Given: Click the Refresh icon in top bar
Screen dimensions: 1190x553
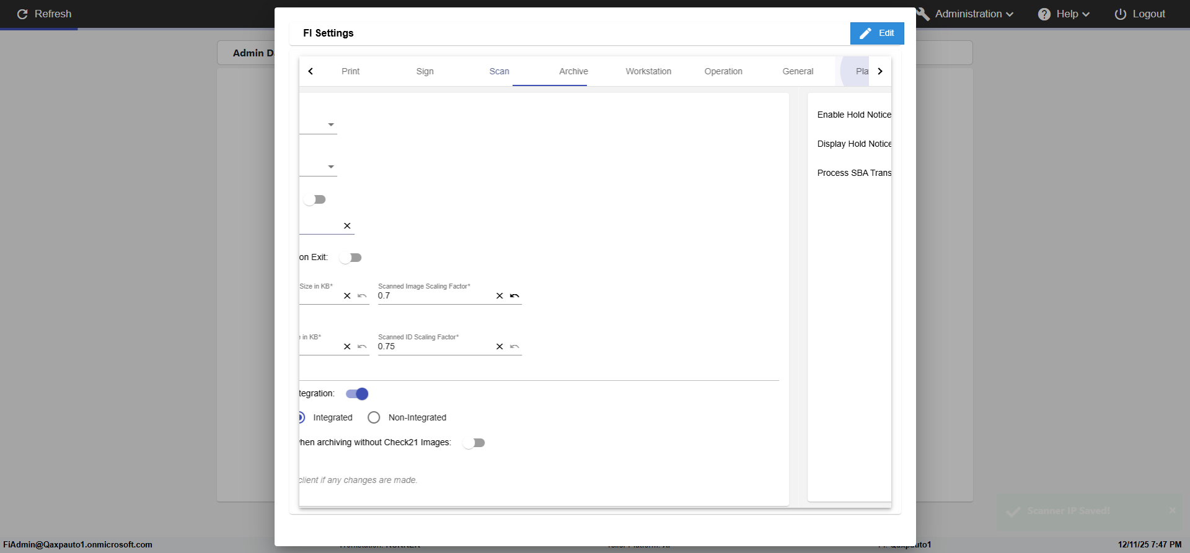Looking at the screenshot, I should tap(22, 14).
